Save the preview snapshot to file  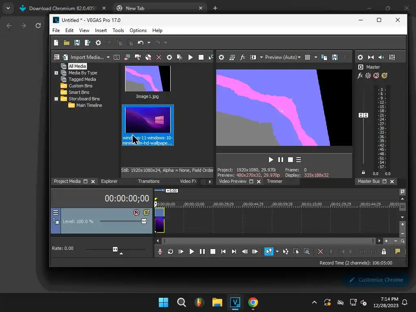pos(335,57)
